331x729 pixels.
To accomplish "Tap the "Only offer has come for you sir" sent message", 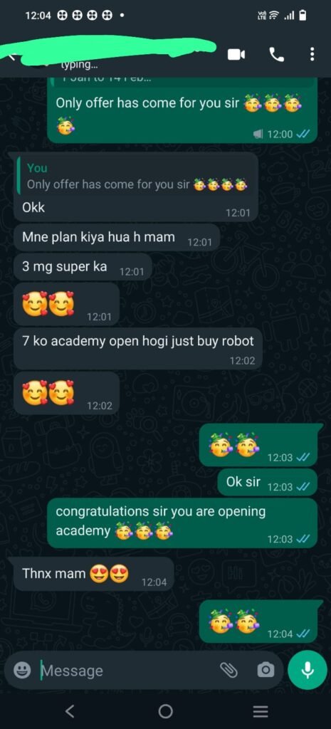I will click(182, 112).
